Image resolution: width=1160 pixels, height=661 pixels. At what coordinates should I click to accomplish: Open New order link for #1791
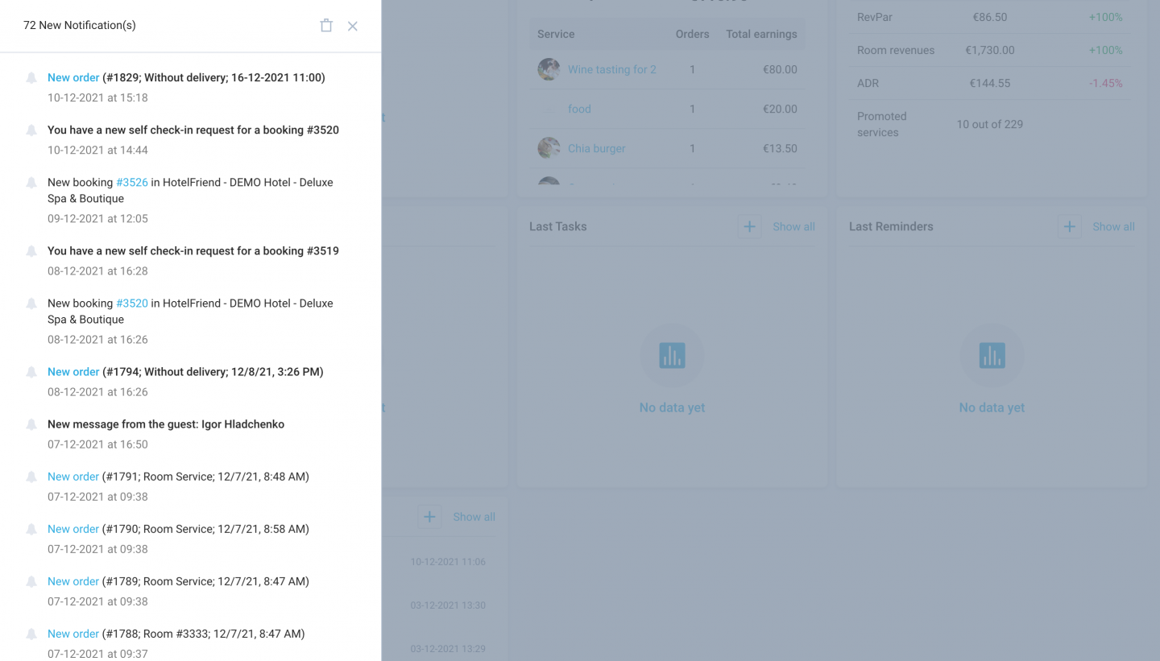(73, 477)
